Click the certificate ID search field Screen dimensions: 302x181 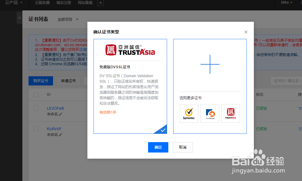[x=286, y=81]
